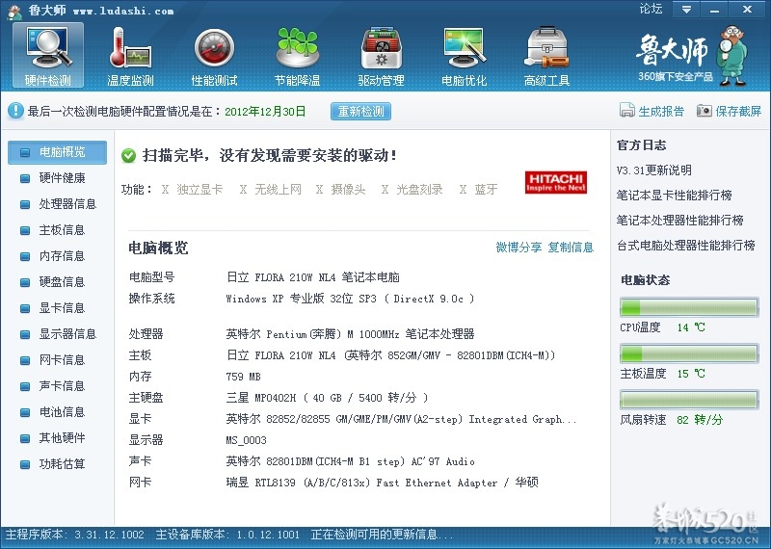Click the Pentium M 1000MHz processor value

coord(350,334)
